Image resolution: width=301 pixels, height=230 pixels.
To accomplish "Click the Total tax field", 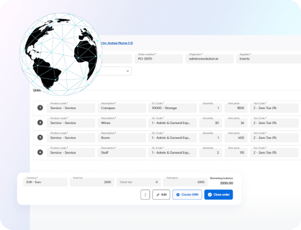I will (139, 182).
